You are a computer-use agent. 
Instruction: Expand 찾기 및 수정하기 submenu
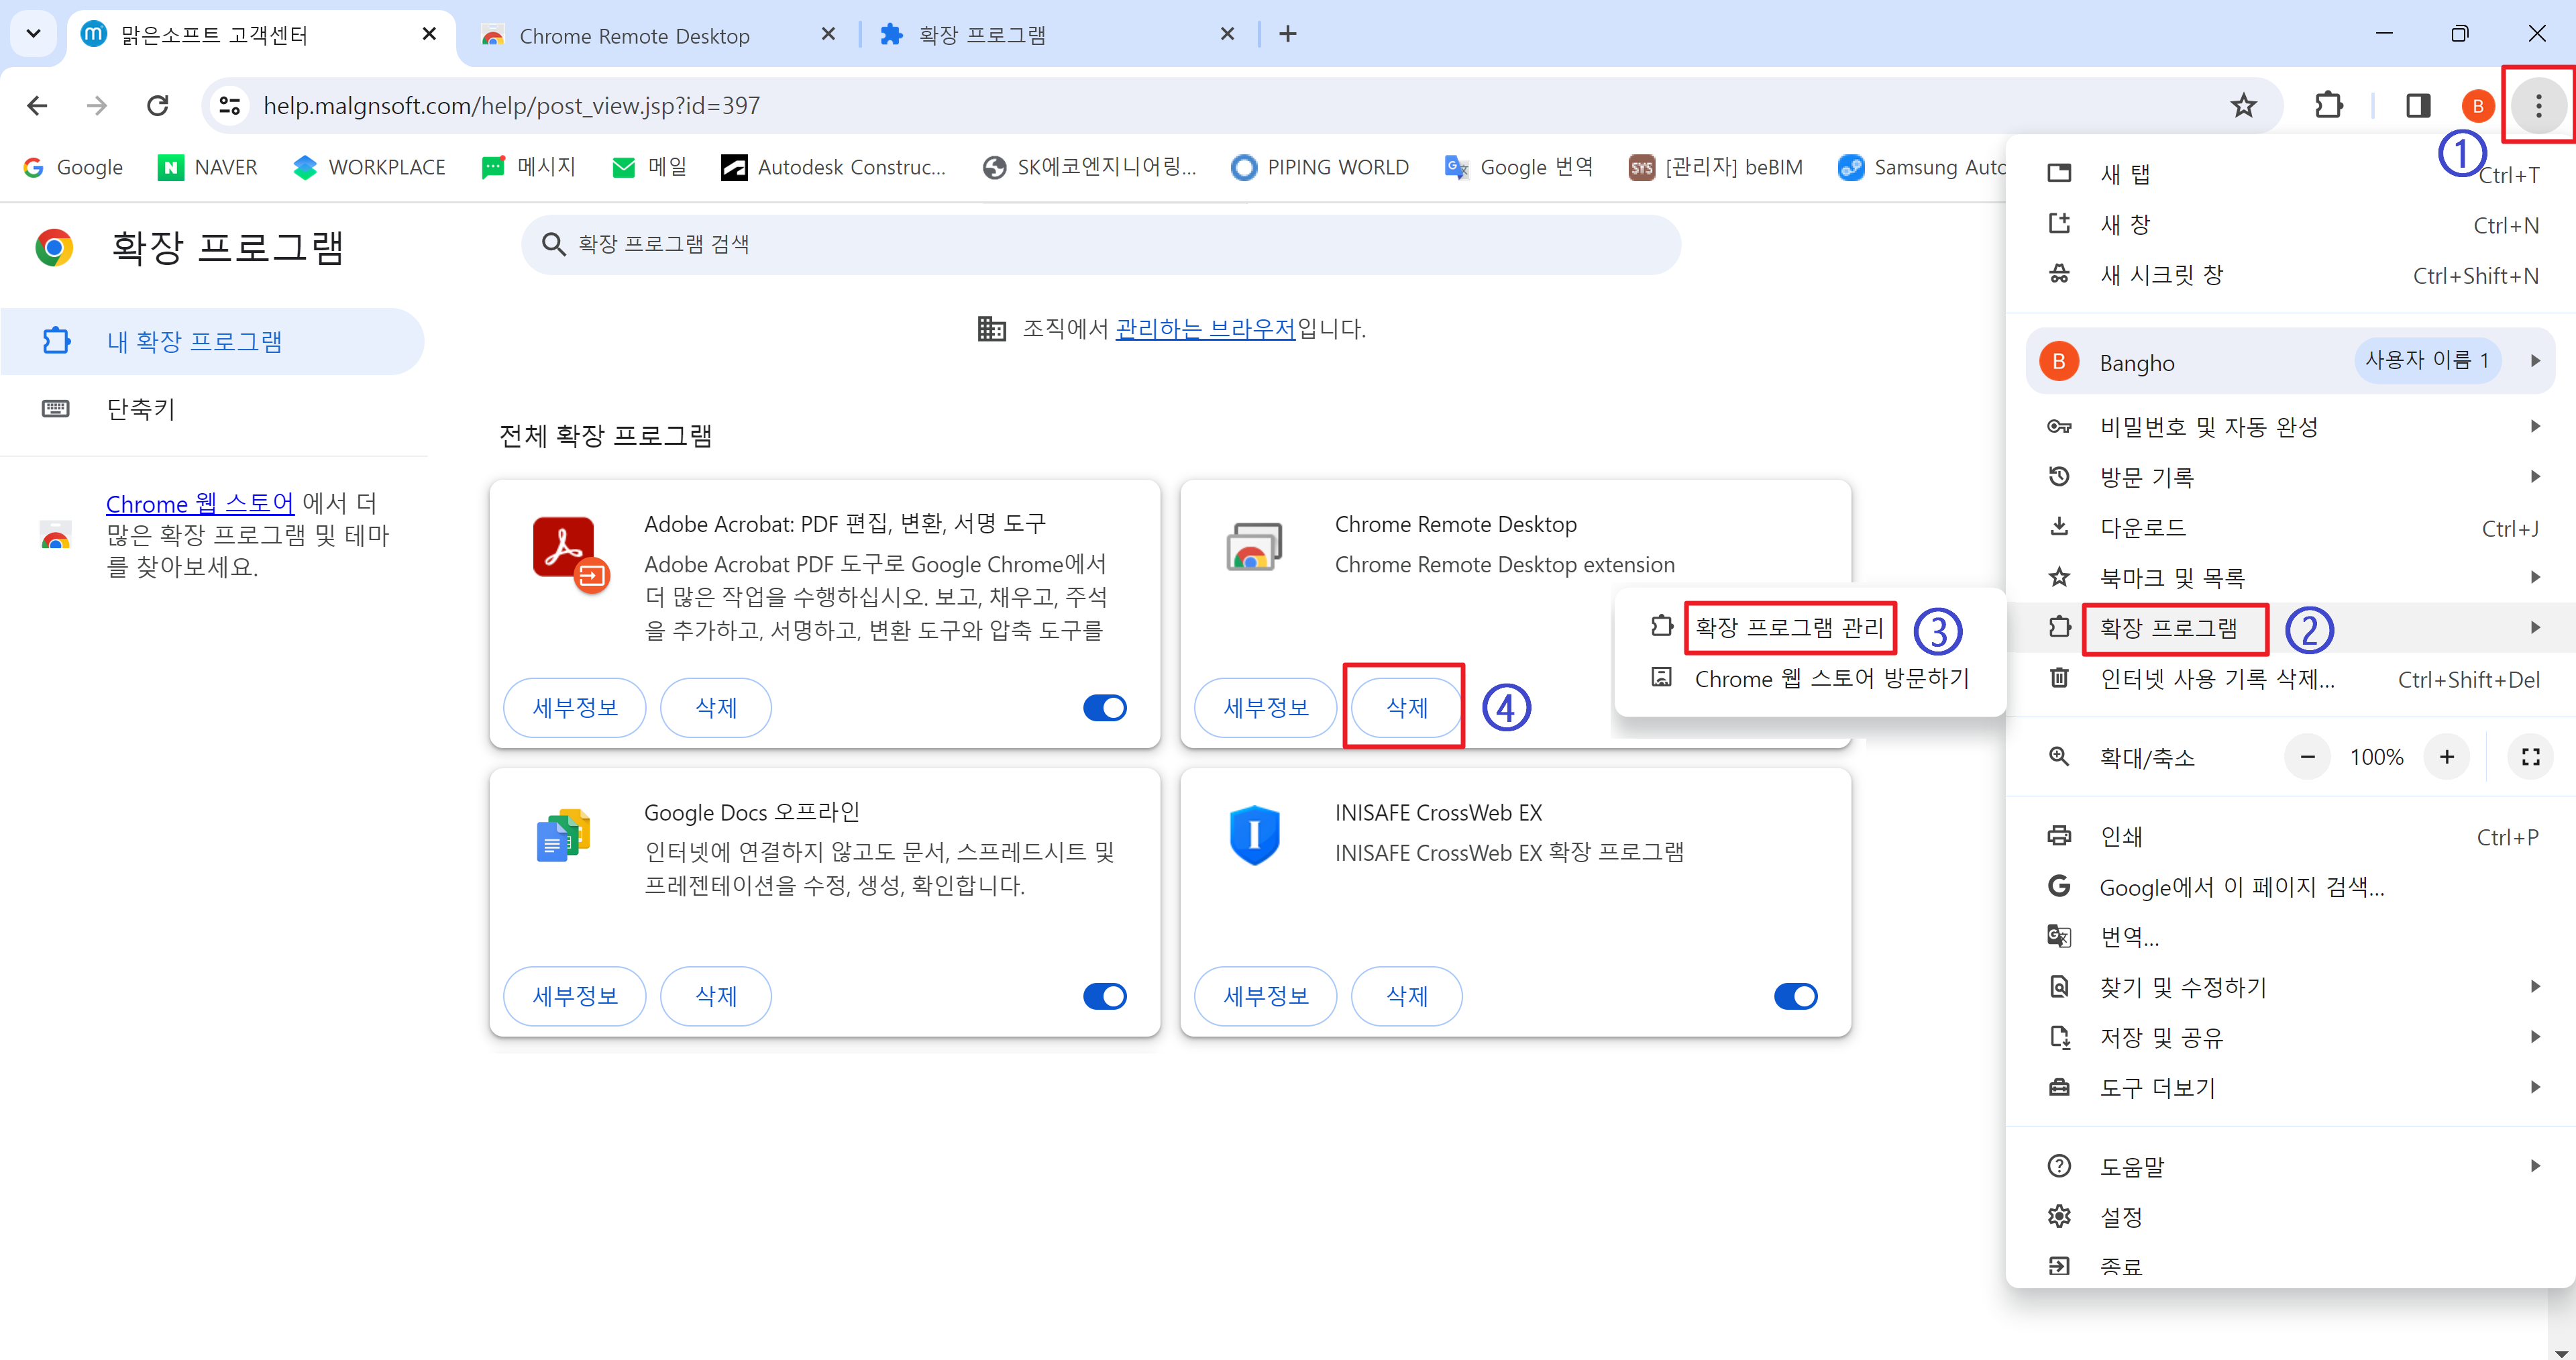point(2290,987)
